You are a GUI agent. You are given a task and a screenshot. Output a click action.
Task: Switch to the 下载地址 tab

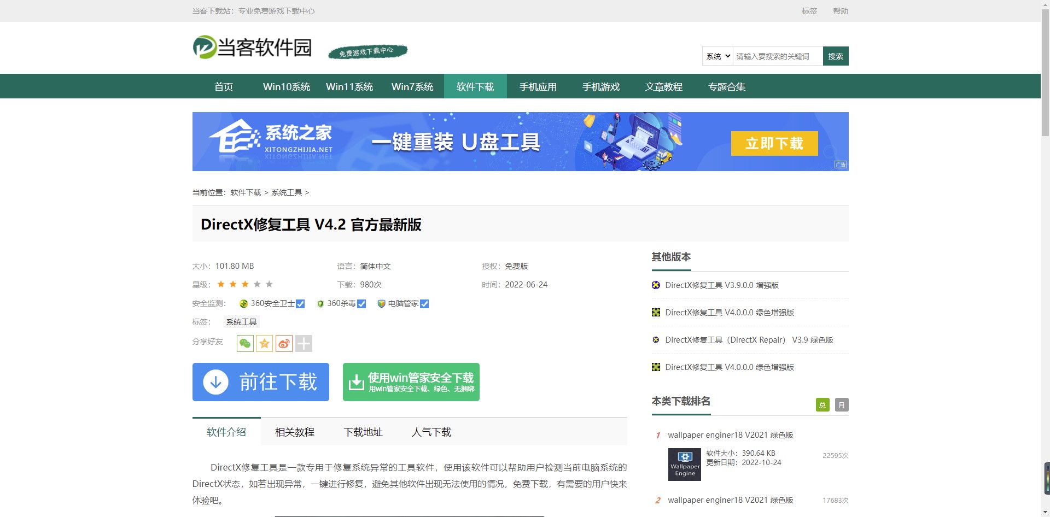(x=363, y=432)
